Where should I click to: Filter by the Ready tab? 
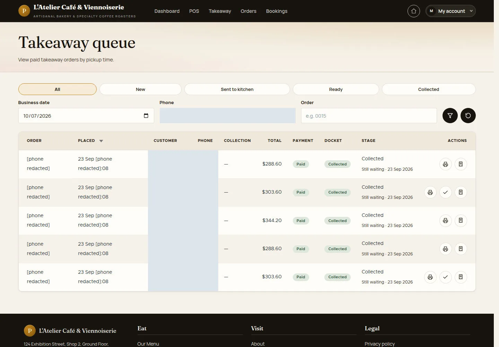[336, 89]
